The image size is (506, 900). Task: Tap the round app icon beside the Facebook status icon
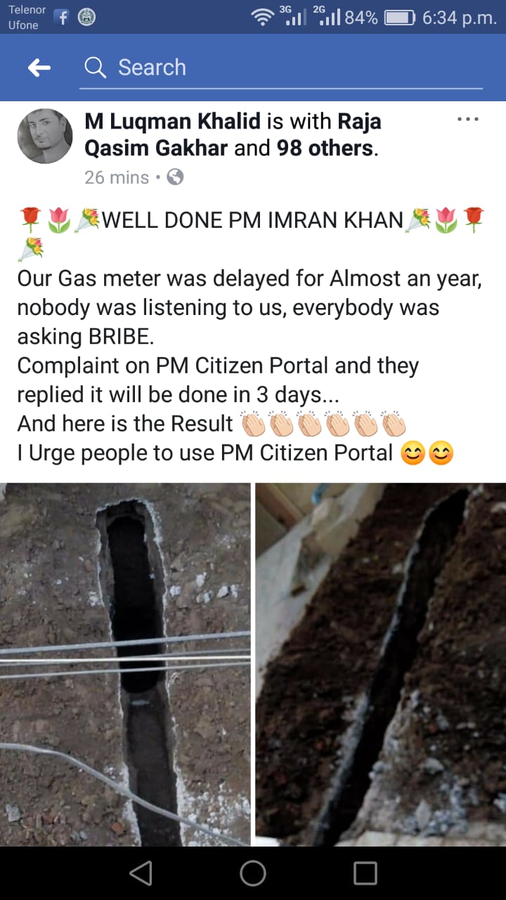(x=87, y=18)
